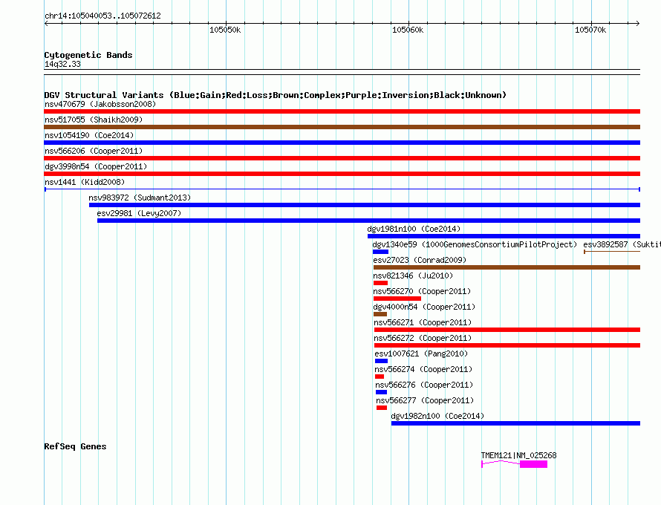Open nsv566270 (Cooper2011) label
The height and width of the screenshot is (505, 661).
click(422, 291)
